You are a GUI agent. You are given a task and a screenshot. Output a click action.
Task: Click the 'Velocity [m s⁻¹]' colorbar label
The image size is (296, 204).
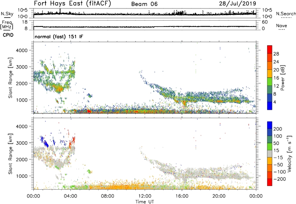289,154
